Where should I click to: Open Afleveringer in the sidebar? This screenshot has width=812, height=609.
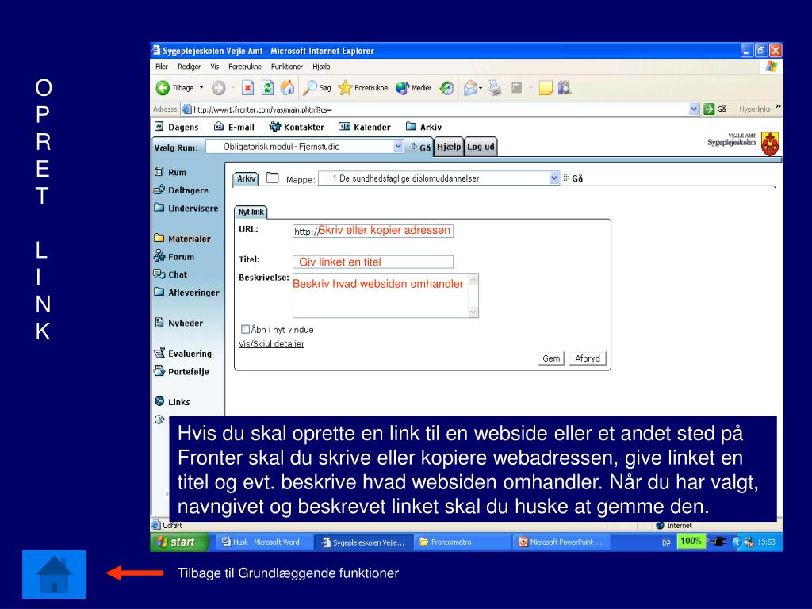tap(186, 293)
